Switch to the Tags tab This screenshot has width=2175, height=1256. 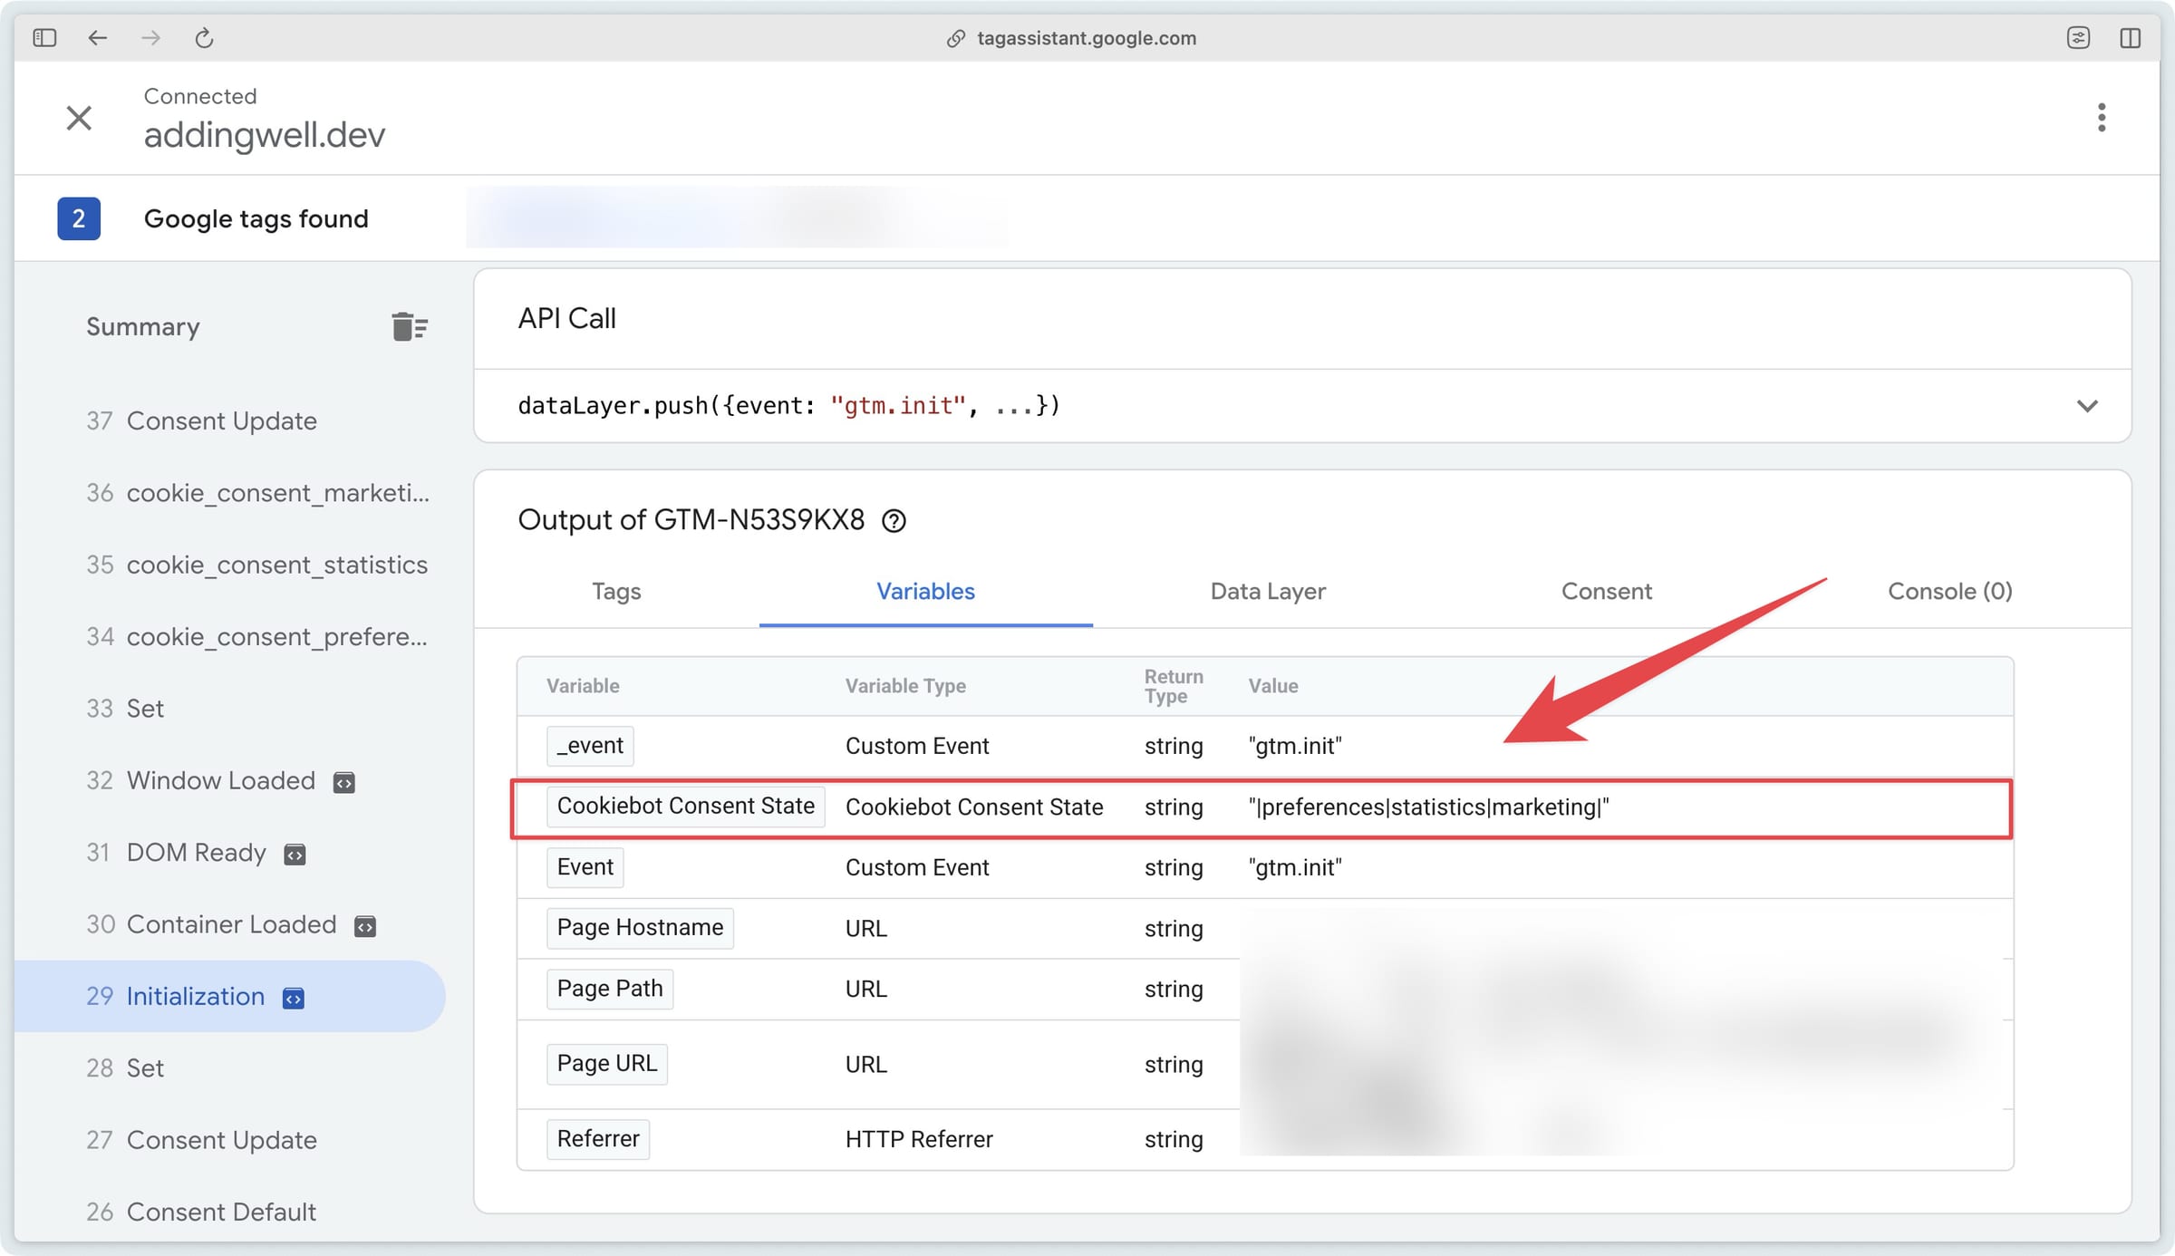pos(616,591)
